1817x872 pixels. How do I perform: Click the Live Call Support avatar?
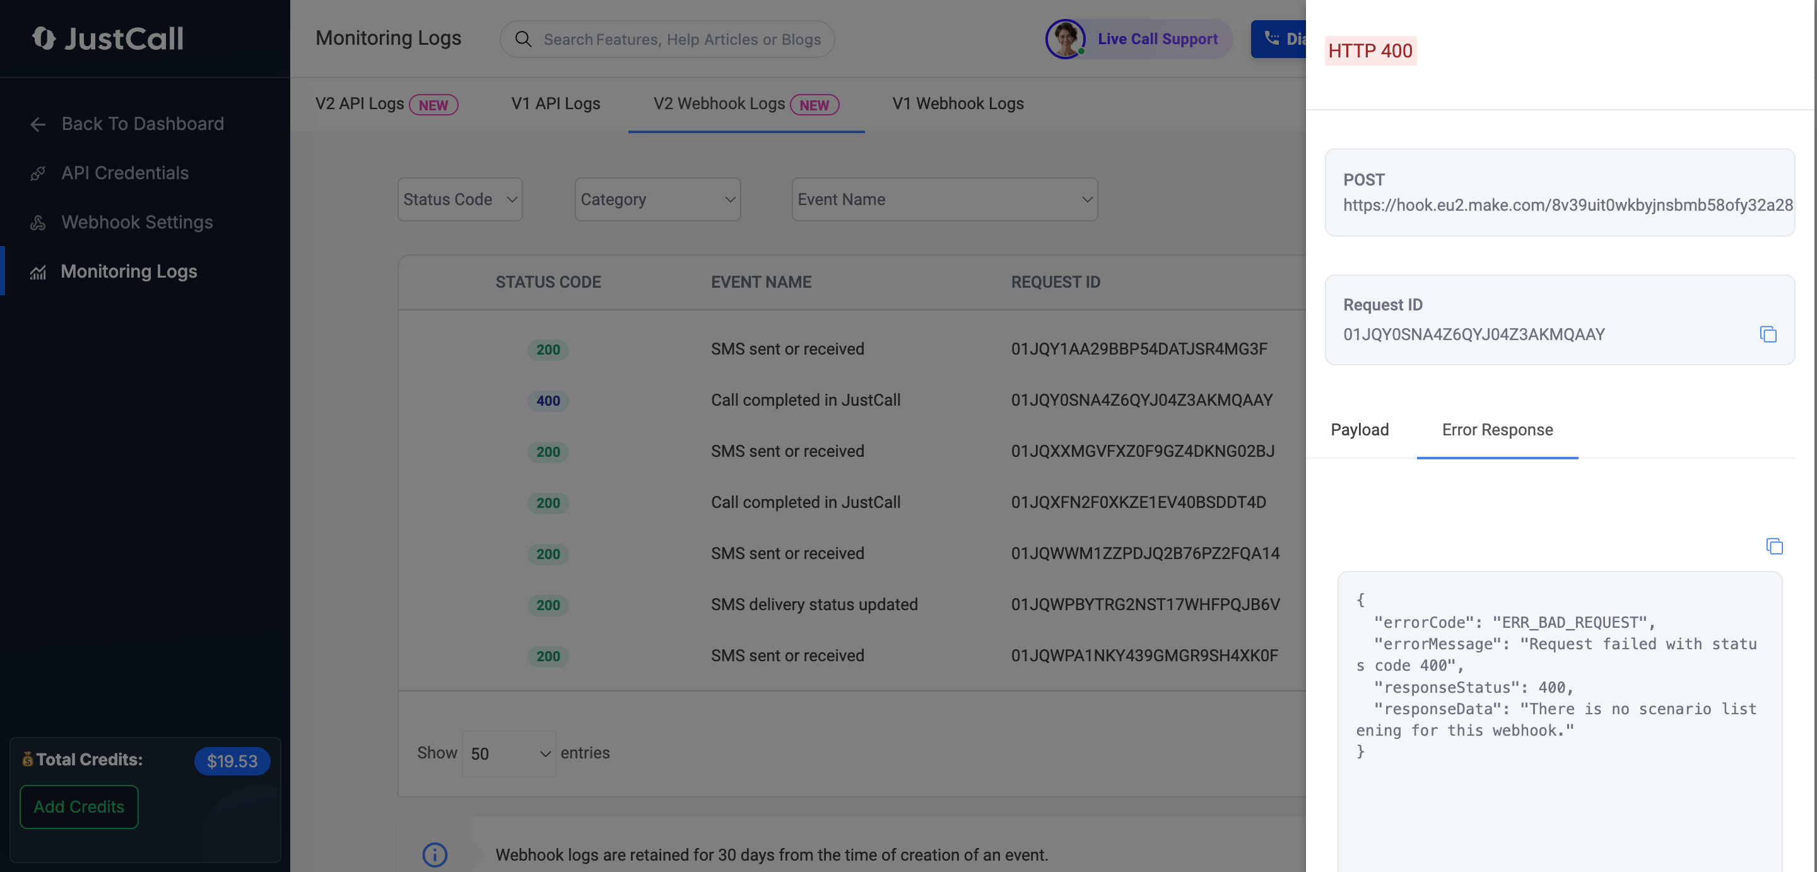tap(1064, 40)
